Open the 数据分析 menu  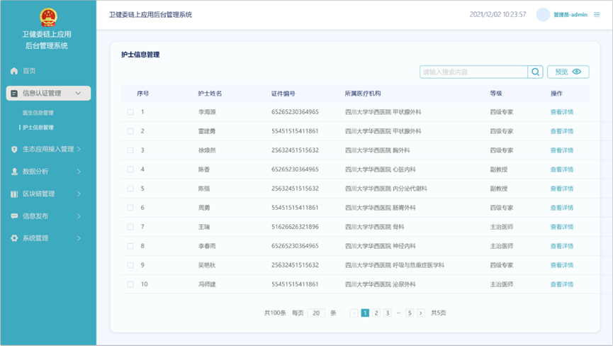coord(35,172)
